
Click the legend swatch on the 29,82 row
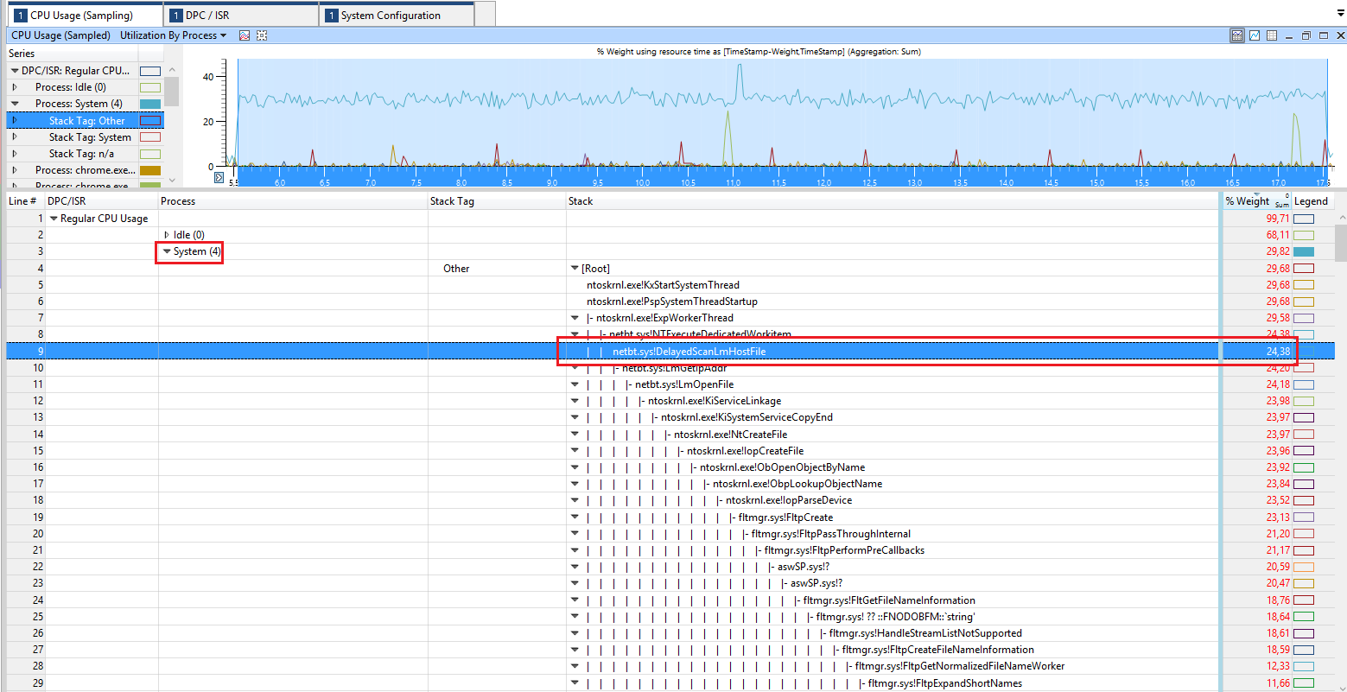[1303, 251]
